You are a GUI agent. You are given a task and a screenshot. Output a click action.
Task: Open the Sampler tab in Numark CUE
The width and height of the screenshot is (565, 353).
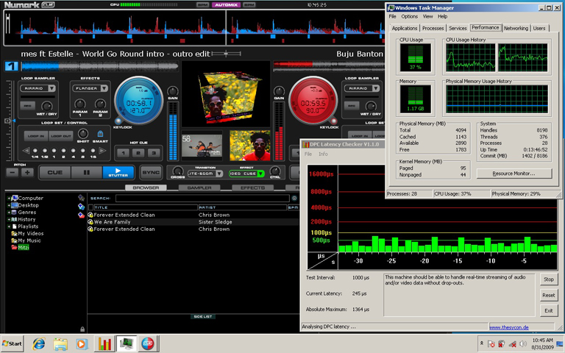point(199,188)
